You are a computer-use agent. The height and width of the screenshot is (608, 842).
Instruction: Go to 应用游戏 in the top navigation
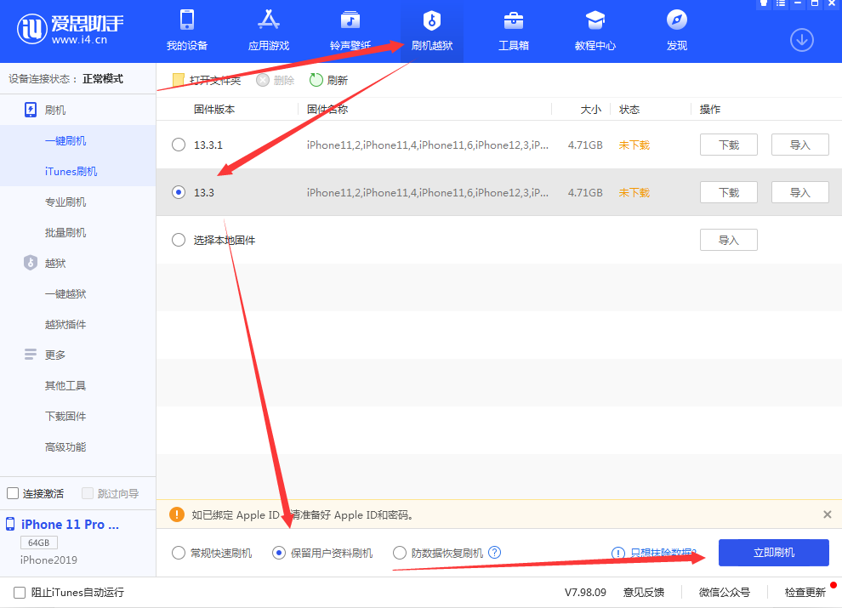269,31
